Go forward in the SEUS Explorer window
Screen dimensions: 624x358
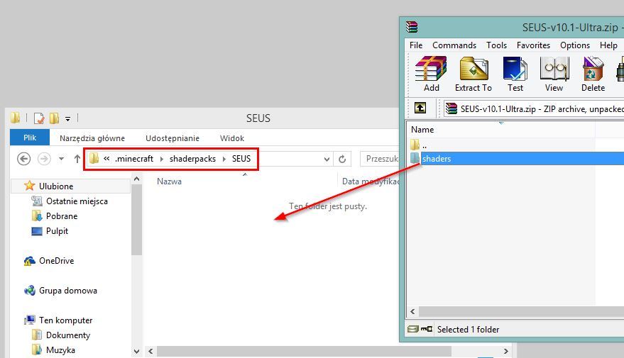pyautogui.click(x=44, y=159)
